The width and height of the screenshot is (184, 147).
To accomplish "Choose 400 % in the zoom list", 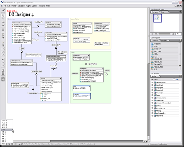I will tap(7, 141).
